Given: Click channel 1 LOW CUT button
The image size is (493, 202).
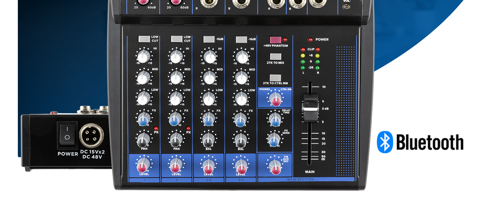Looking at the screenshot, I should pyautogui.click(x=144, y=39).
